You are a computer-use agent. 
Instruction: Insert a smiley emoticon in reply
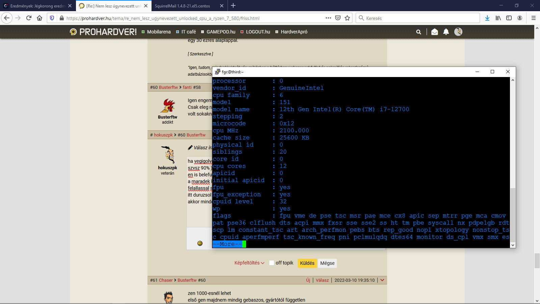200,243
